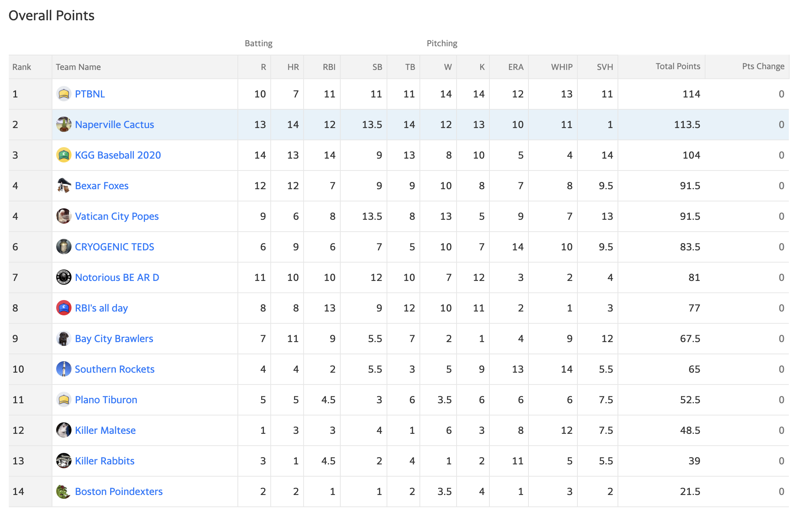Sort by the ERA column header
This screenshot has width=803, height=516.
[x=515, y=67]
